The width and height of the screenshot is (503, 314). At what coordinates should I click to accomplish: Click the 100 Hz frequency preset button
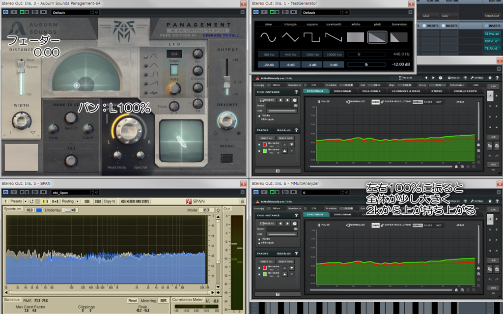point(269,55)
